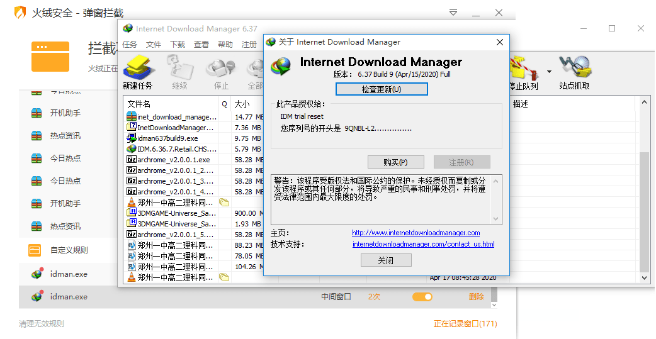656x339 pixels.
Task: Select IDM.6.36.7.Retail.CHS file row
Action: tap(177, 149)
